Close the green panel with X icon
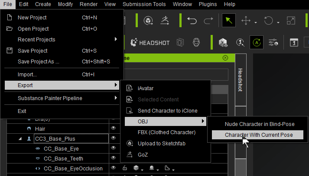Viewport: 309px width, 176px height. (225, 58)
